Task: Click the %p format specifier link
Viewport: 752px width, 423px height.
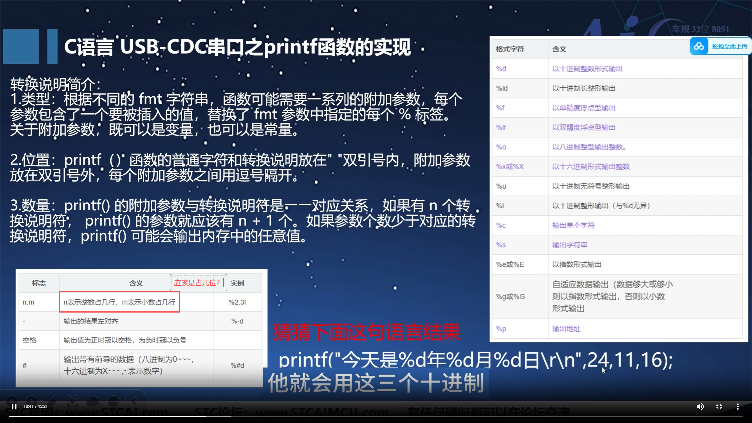Action: (x=501, y=329)
